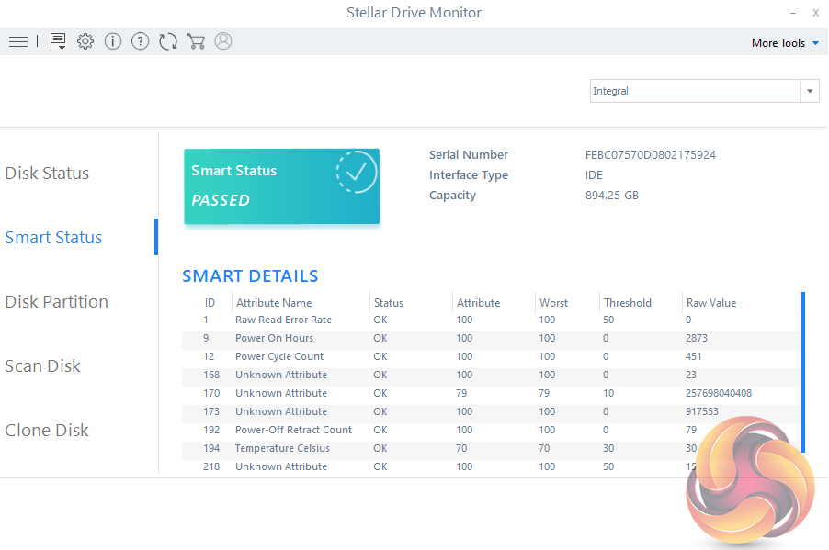
Task: Switch to Disk Status tab
Action: [47, 174]
